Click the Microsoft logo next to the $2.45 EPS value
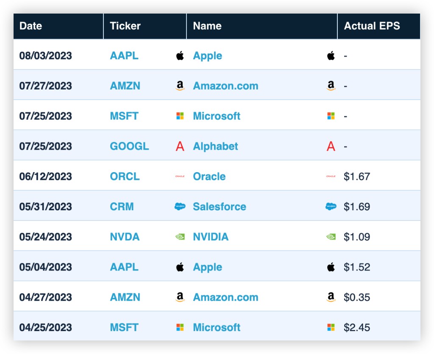The width and height of the screenshot is (434, 354). click(331, 327)
